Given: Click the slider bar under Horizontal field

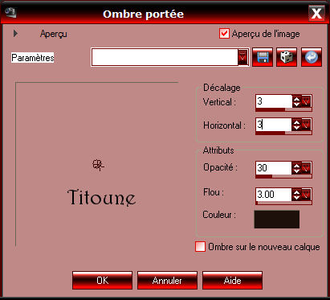Looking at the screenshot, I should click(x=283, y=133).
